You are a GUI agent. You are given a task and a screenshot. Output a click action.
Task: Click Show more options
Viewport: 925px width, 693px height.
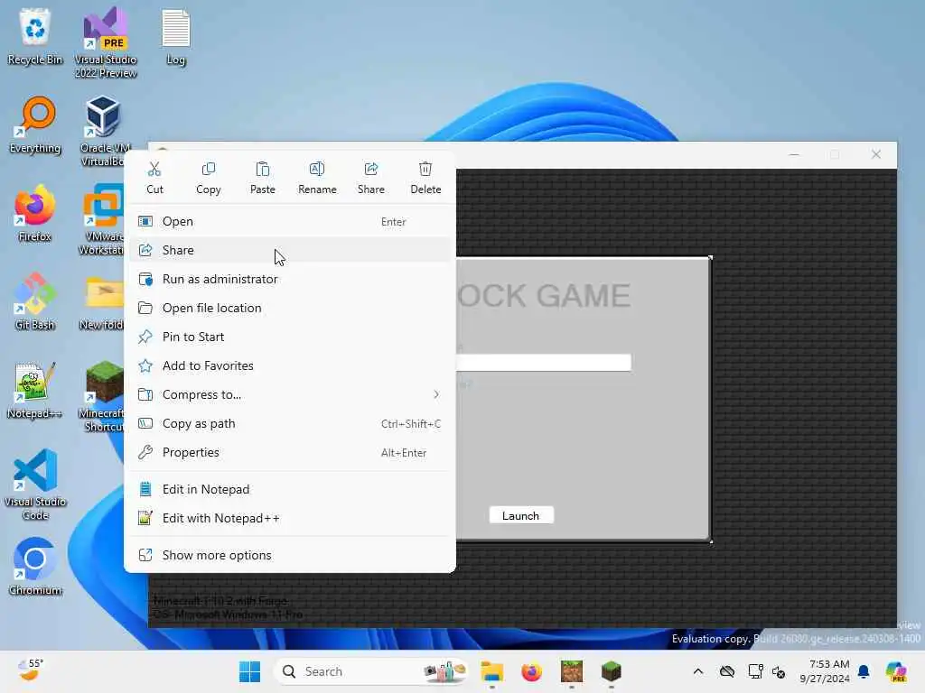coord(290,555)
